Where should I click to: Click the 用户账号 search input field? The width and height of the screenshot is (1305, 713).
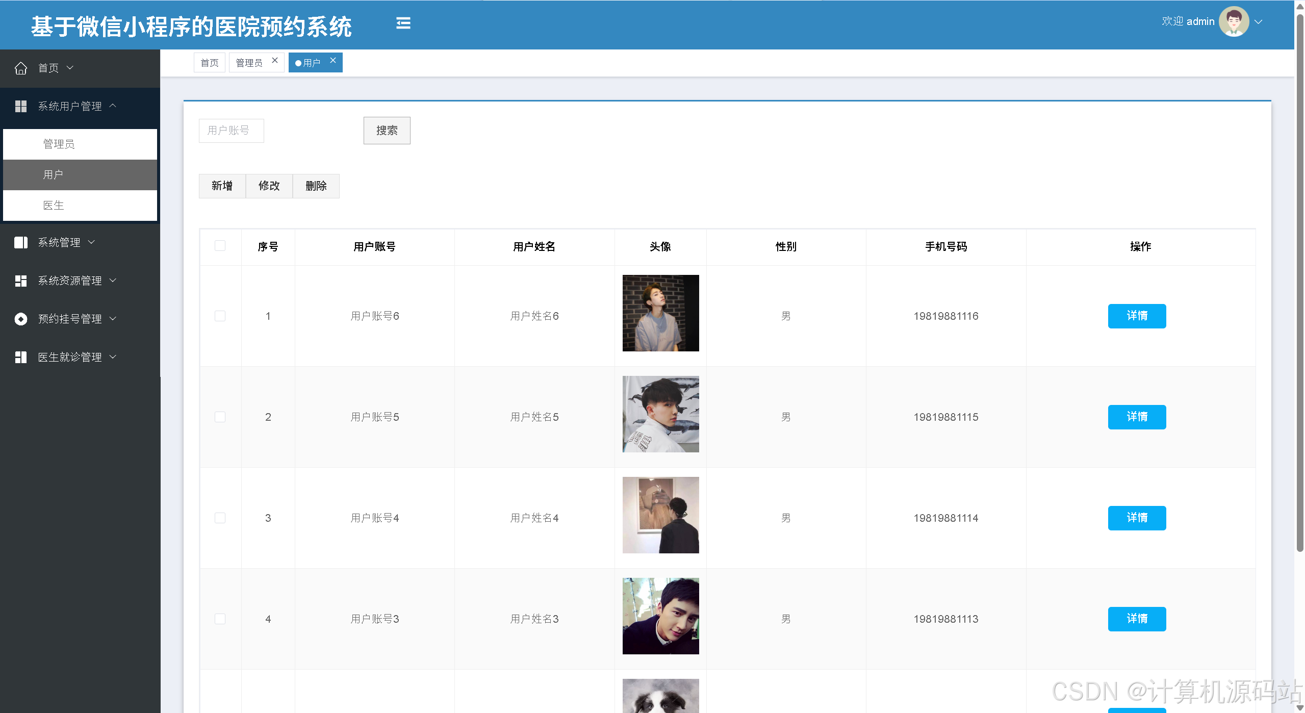[x=231, y=131]
